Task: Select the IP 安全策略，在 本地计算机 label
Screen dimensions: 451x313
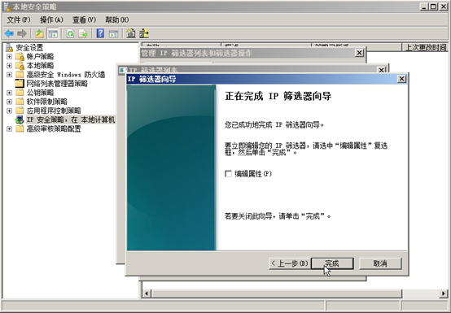Action: tap(71, 120)
